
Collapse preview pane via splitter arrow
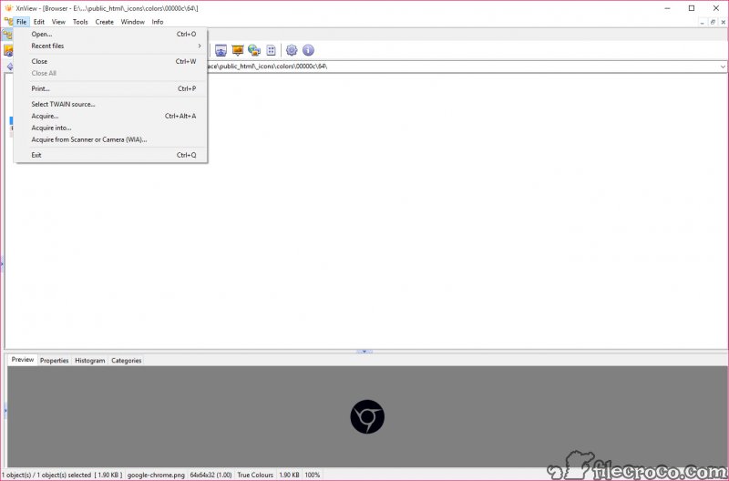(x=364, y=352)
